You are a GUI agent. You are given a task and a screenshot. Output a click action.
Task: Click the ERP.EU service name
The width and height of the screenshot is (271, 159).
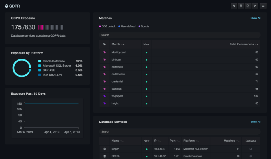tap(116, 156)
